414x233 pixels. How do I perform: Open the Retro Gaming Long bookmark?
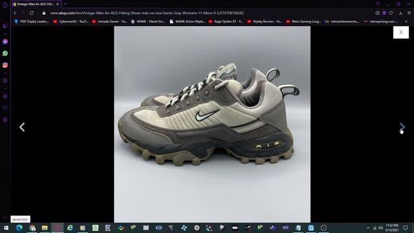pos(303,21)
